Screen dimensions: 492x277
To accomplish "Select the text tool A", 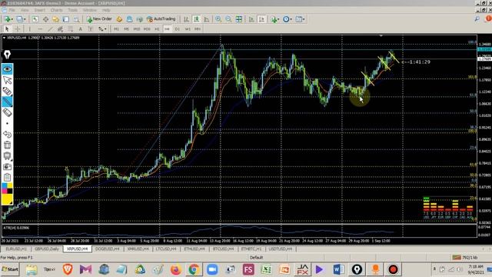I will [x=80, y=29].
